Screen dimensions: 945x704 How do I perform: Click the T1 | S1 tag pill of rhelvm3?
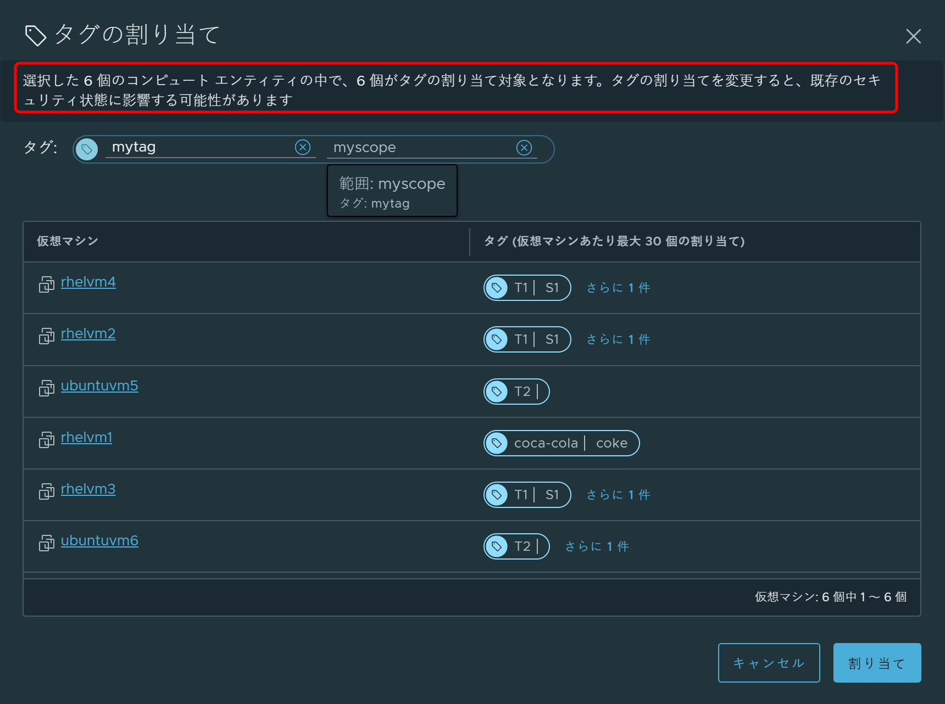click(x=527, y=495)
